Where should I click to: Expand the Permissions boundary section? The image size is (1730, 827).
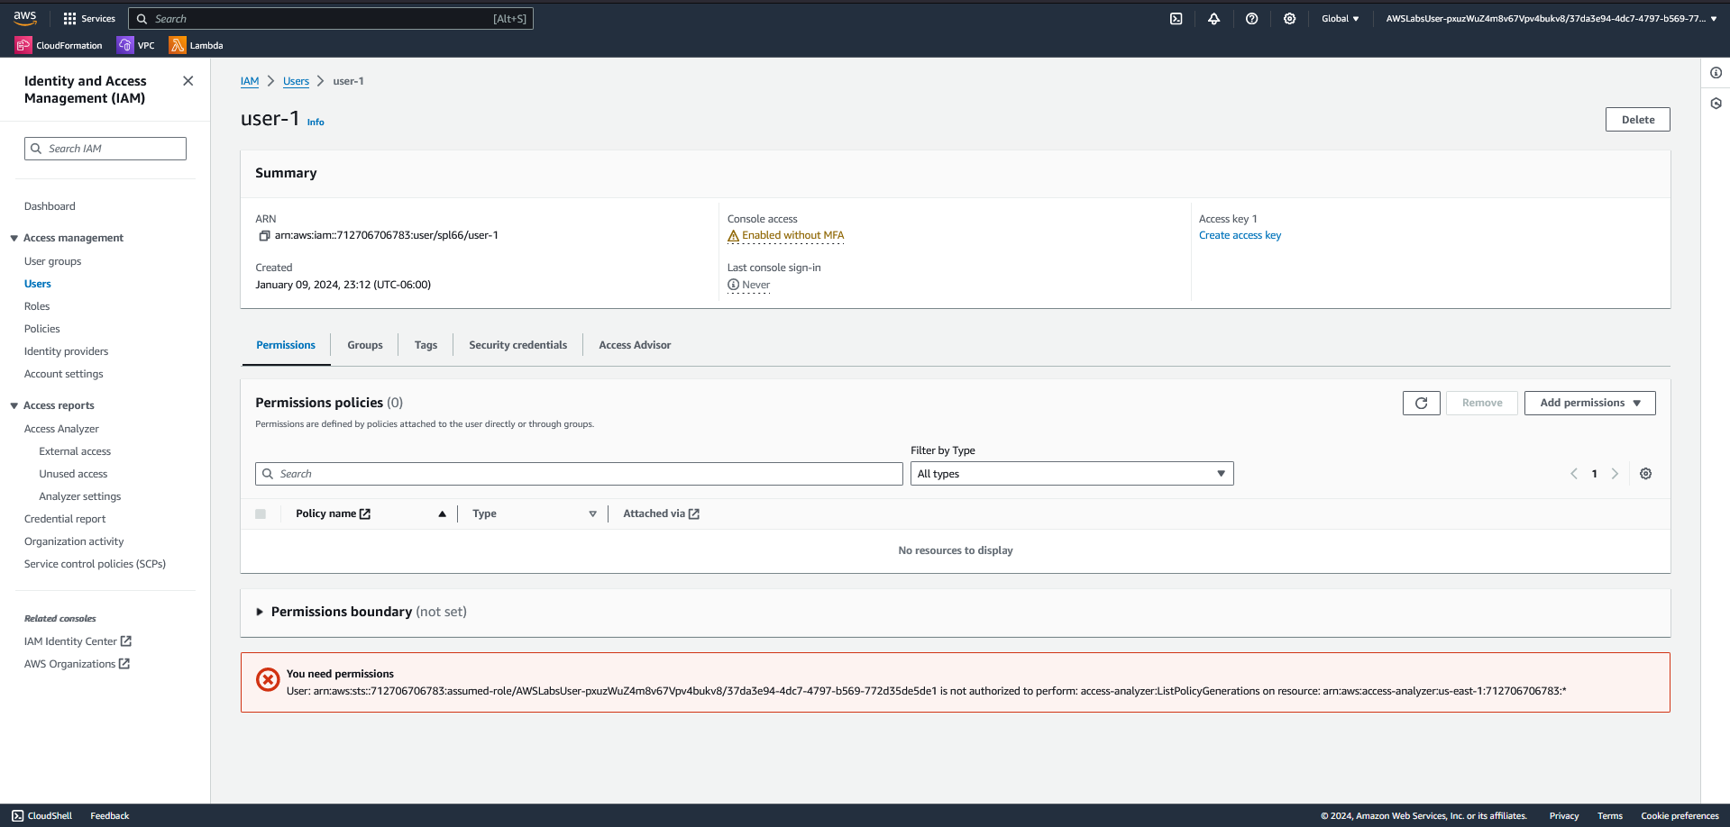click(260, 612)
